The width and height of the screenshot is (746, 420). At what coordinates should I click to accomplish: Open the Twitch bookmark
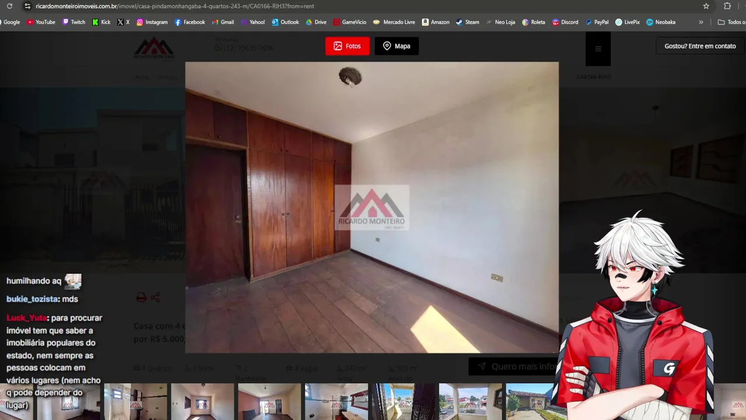click(73, 22)
